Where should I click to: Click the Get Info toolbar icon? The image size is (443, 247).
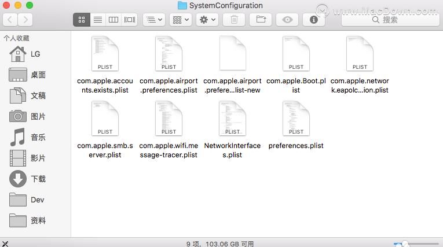coord(314,20)
